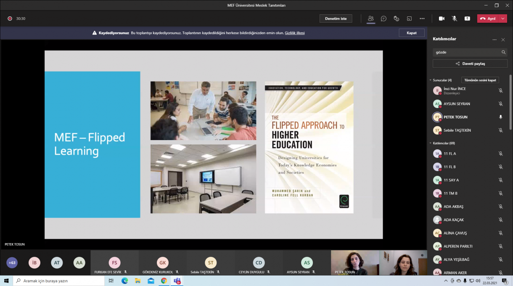Collapse the Sunucular (4) section
The image size is (513, 286).
[x=431, y=80]
